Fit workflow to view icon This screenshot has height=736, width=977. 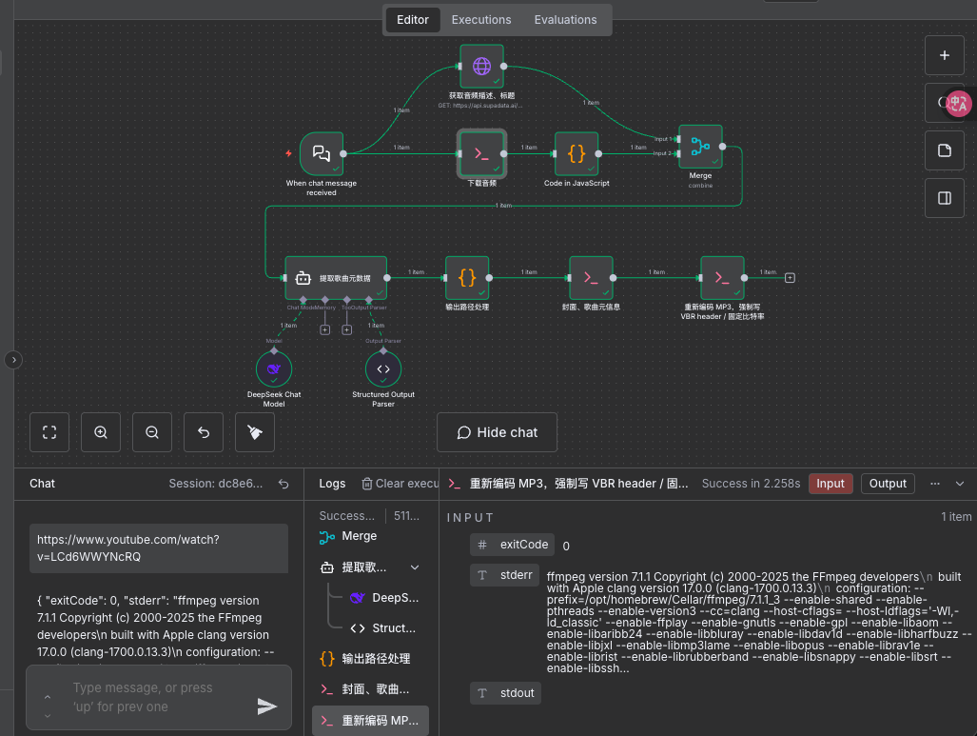(49, 432)
